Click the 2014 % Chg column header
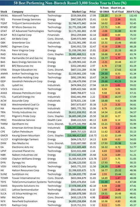 coord(133,12)
